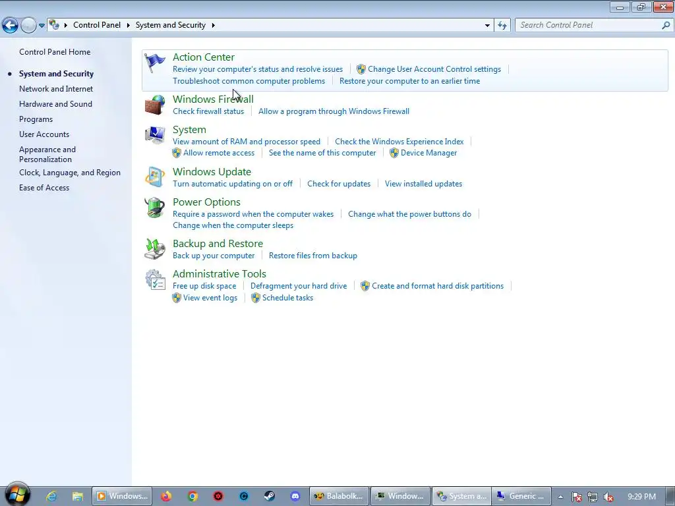Open Device Manager link
This screenshot has height=506, width=675.
[428, 153]
